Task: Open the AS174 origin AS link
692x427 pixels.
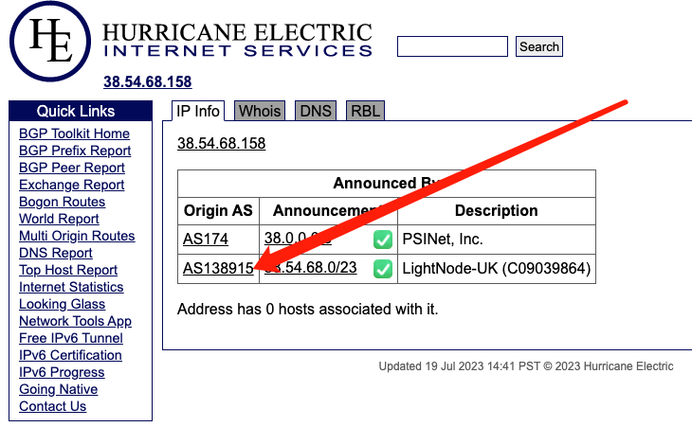Action: pos(205,239)
